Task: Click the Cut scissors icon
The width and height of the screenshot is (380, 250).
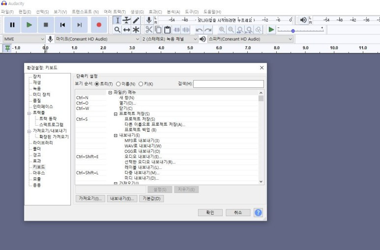Action: pos(149,30)
